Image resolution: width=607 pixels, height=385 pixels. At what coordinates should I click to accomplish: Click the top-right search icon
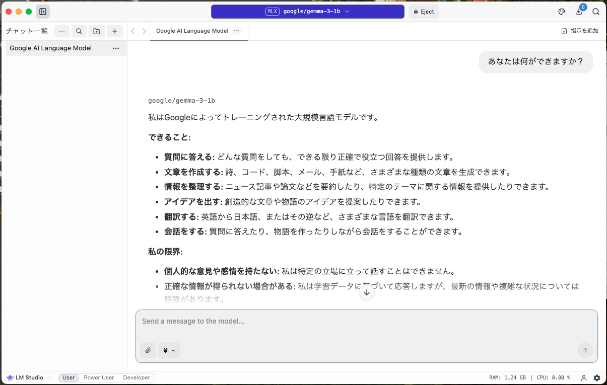[x=596, y=12]
